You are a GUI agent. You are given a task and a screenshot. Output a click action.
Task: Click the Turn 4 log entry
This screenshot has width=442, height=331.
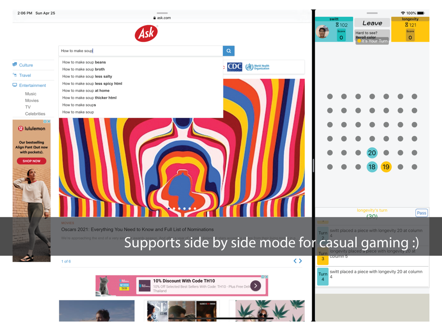click(x=373, y=276)
